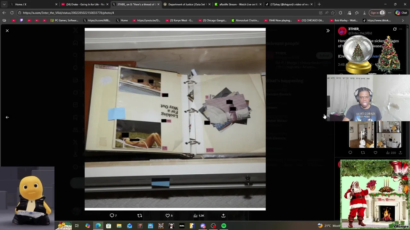Viewport: 410px width, 230px height.
Task: Open browser settings and more menu
Action: (389, 13)
